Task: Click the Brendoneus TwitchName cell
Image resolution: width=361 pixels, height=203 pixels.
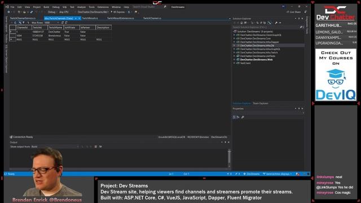Action: tap(55, 36)
